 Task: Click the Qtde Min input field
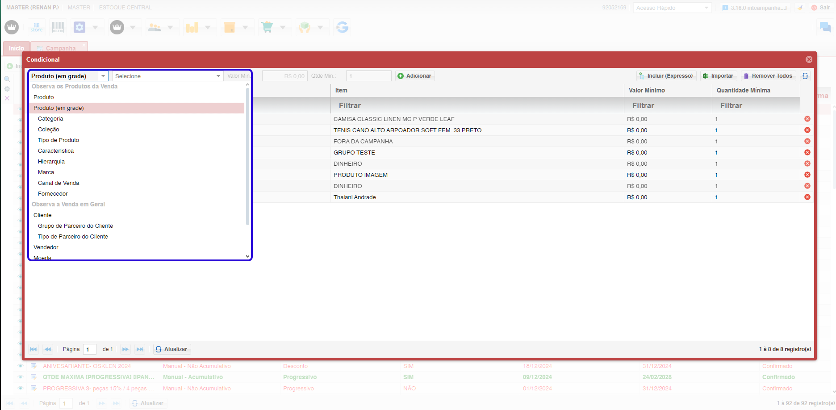[368, 76]
